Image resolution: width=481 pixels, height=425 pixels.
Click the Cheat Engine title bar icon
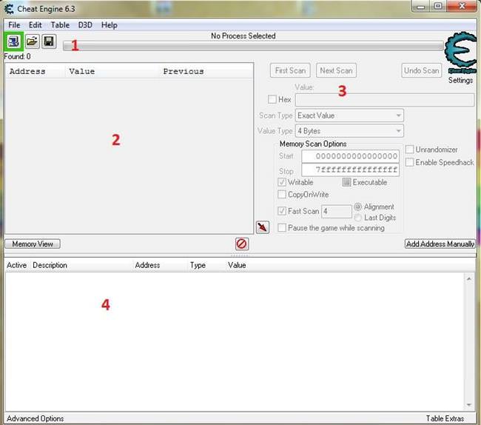10,9
